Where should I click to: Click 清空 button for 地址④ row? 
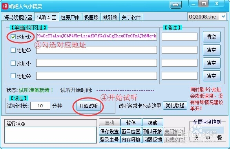pos(212,76)
